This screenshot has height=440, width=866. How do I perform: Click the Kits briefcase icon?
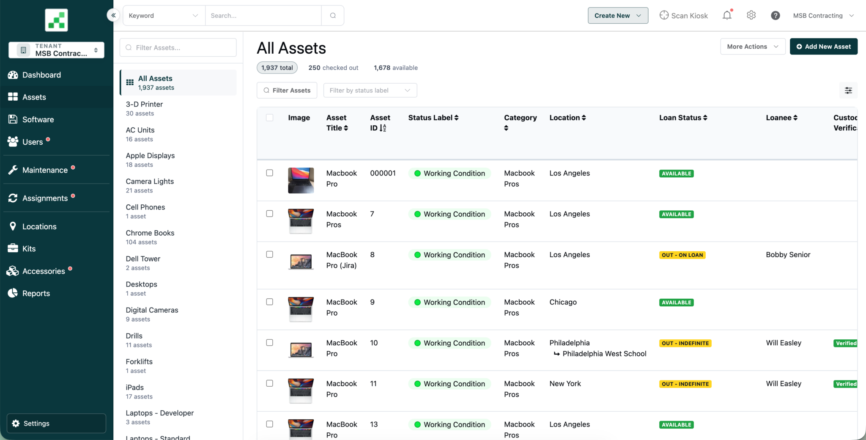coord(13,248)
